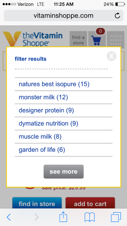
Task: Click the Vitamin Shoppe logo
Action: pos(33,39)
